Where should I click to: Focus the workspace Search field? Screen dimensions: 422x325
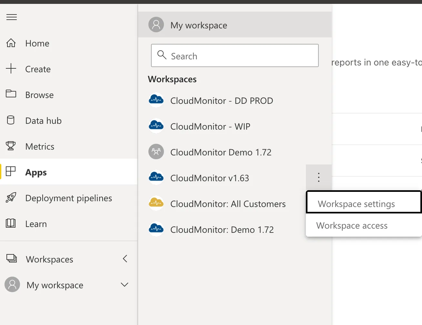point(235,55)
